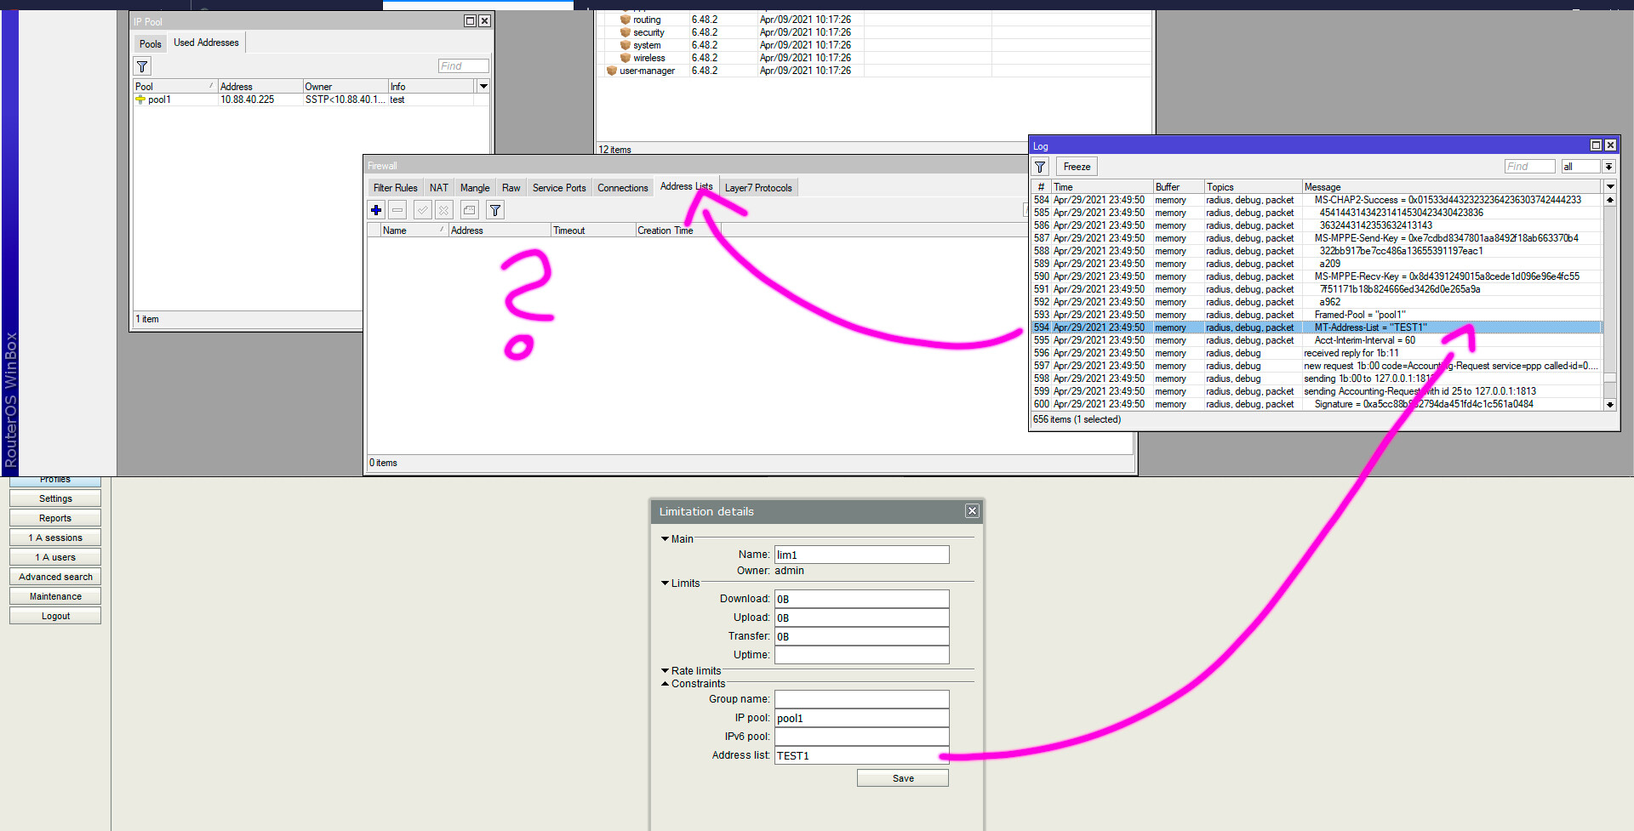Sort Firewall address lists by Timeout column
Screen dimensions: 1634x831
click(593, 231)
